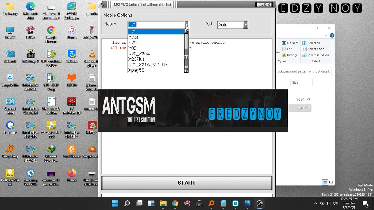The width and height of the screenshot is (374, 210).
Task: Show hidden tray icons chevron
Action: point(316,204)
